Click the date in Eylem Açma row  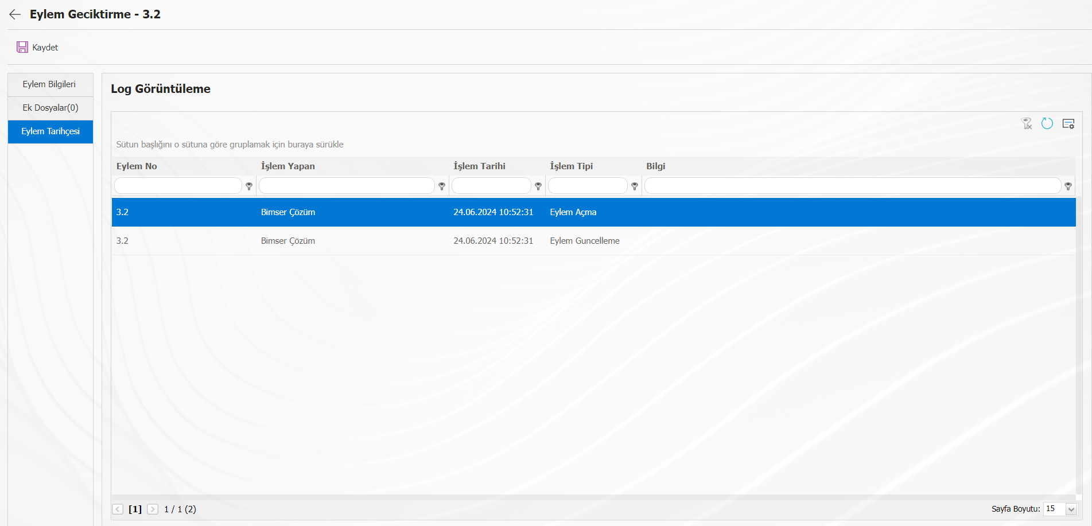[493, 212]
